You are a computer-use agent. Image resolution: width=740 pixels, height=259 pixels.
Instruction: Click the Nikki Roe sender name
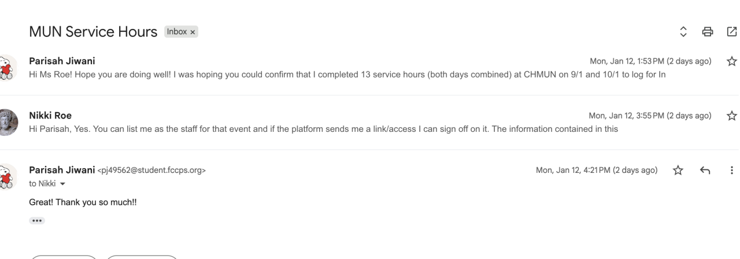coord(50,116)
